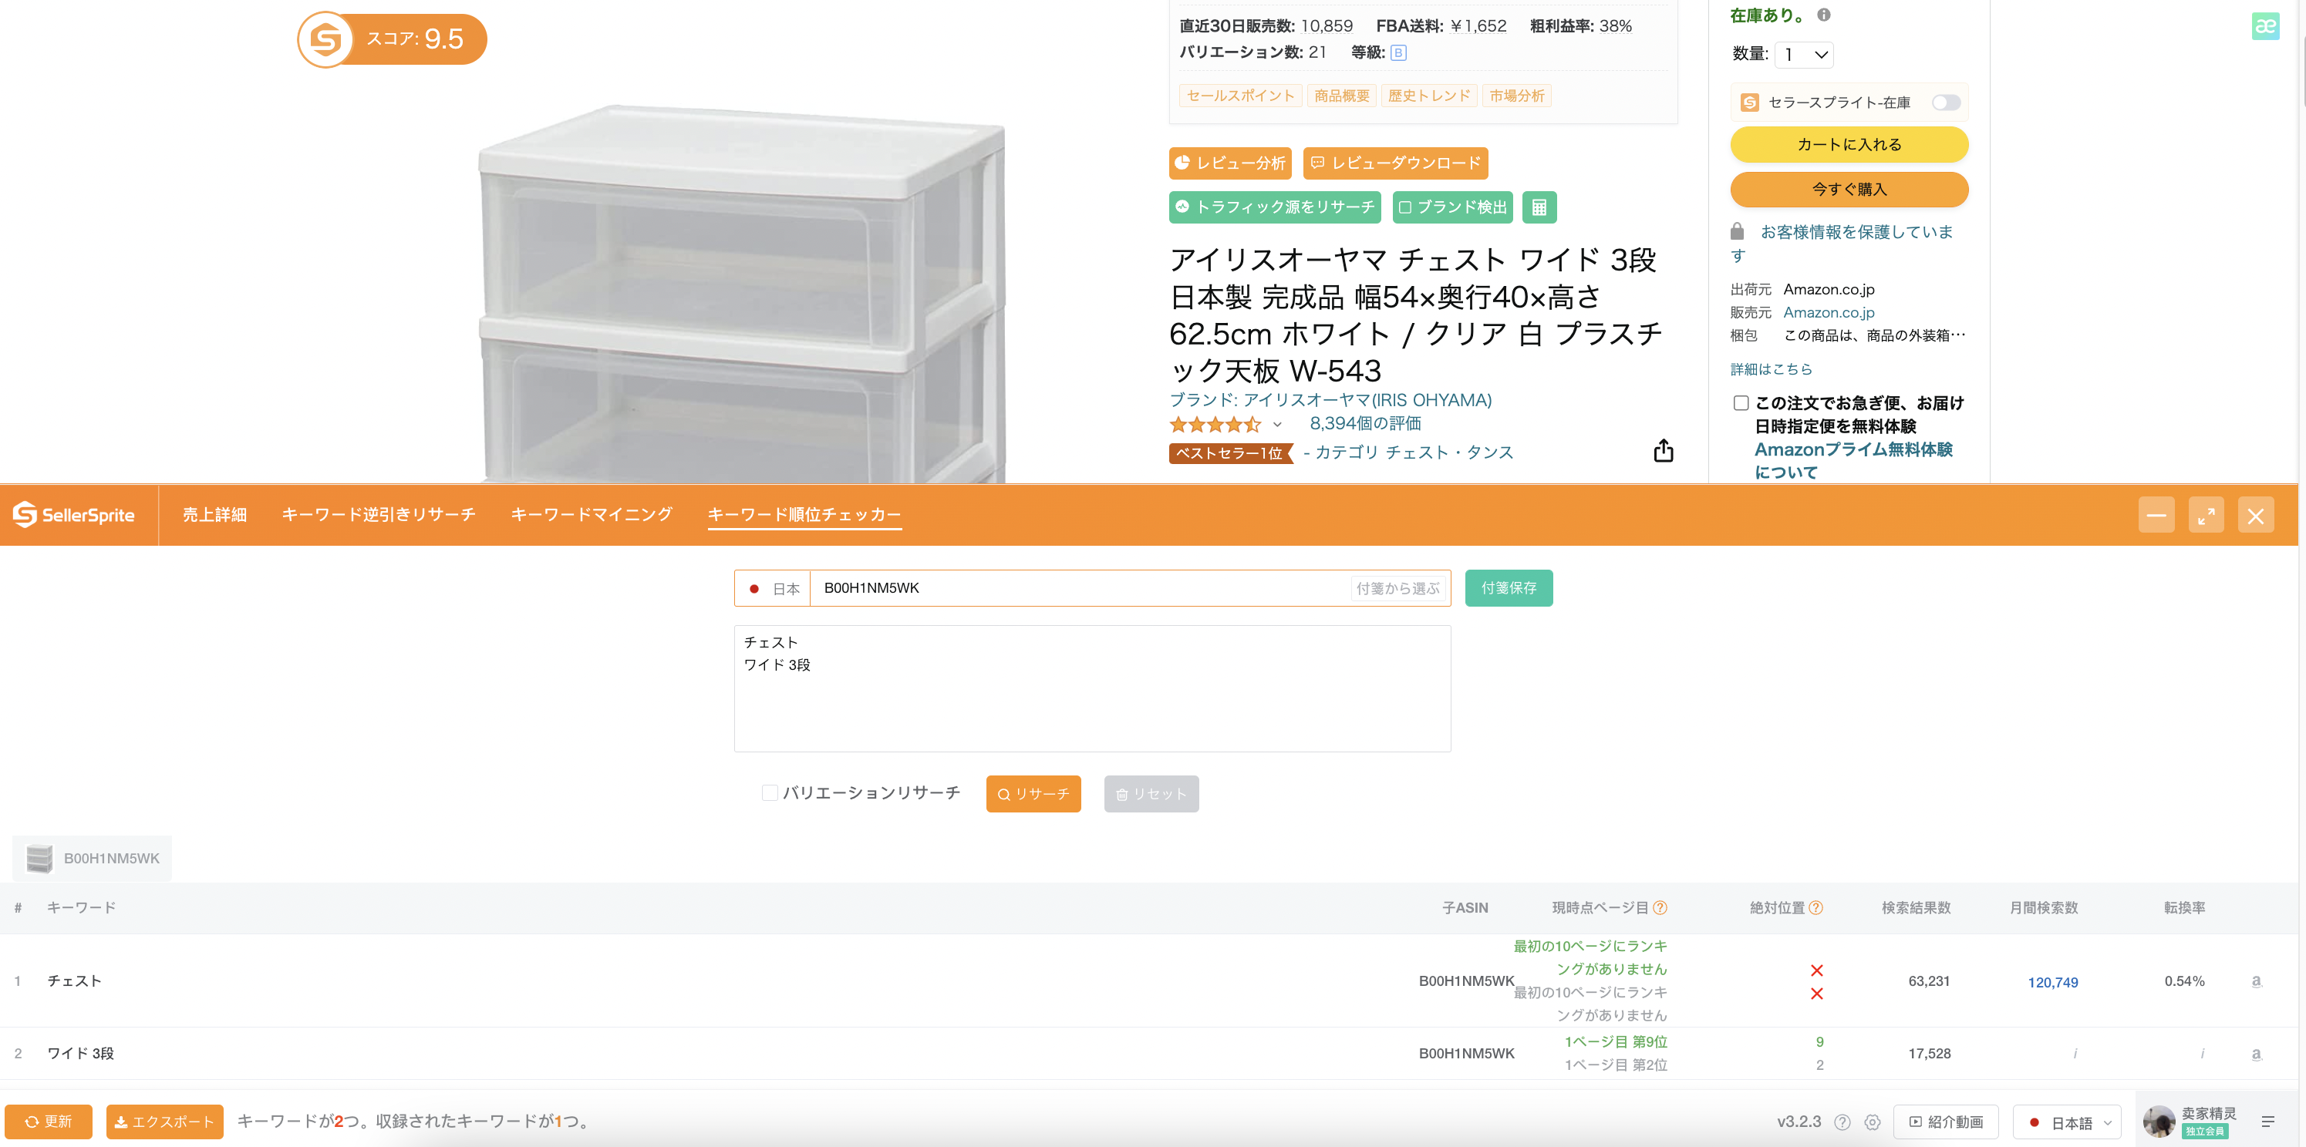Open the 日本語 language dropdown
The height and width of the screenshot is (1147, 2306).
(2068, 1122)
